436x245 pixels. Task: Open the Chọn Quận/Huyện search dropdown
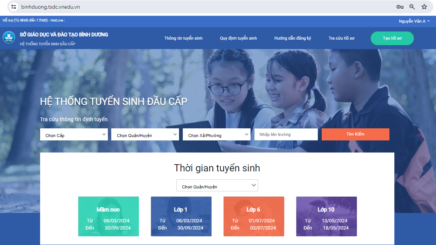point(145,135)
